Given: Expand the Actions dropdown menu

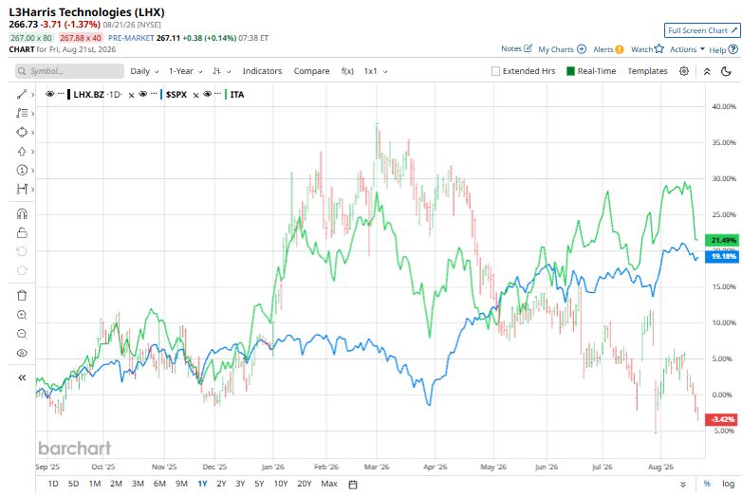Looking at the screenshot, I should (687, 49).
